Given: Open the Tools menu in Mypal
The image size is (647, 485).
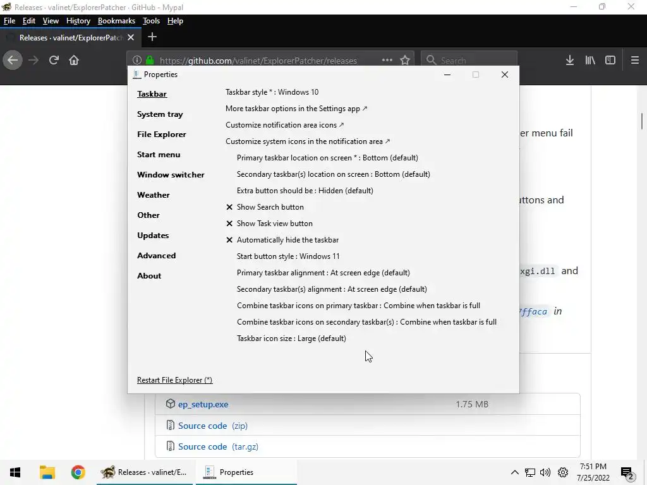Looking at the screenshot, I should pos(151,21).
